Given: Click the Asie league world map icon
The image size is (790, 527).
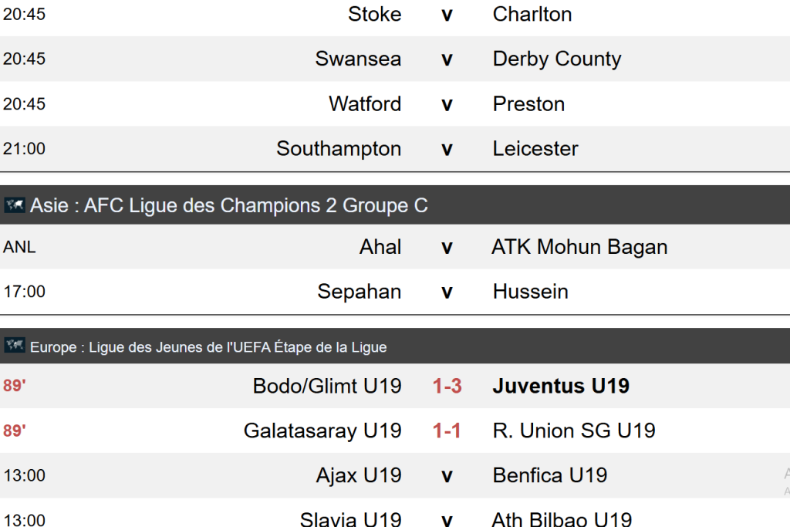Looking at the screenshot, I should coord(15,205).
